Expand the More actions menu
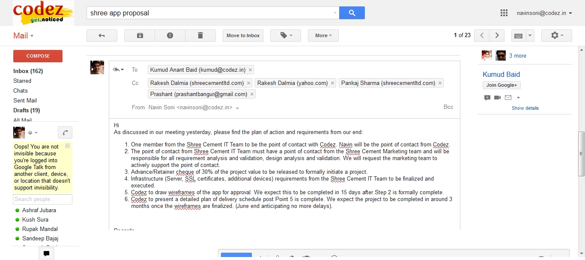The height and width of the screenshot is (260, 585). pyautogui.click(x=323, y=35)
